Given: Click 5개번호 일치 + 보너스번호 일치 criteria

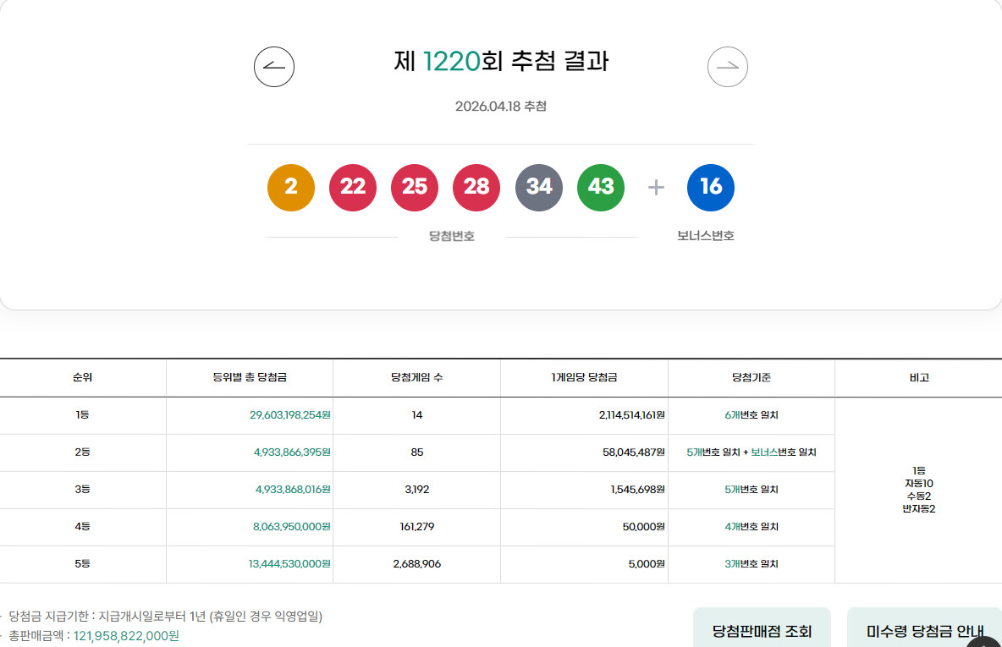Looking at the screenshot, I should click(x=751, y=452).
